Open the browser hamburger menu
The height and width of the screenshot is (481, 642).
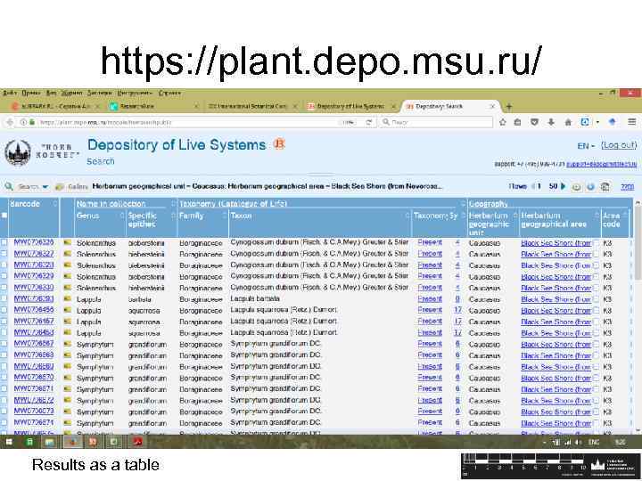[632, 122]
